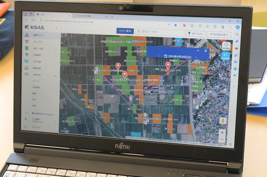
Task: Click the リスト表示 list view button
Action: [x=125, y=31]
